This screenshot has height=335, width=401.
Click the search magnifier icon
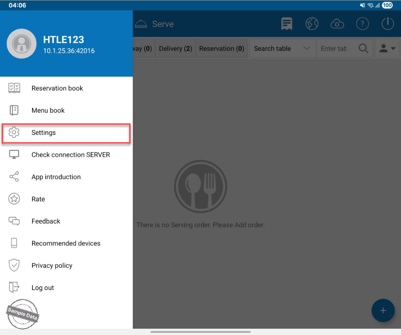point(363,48)
